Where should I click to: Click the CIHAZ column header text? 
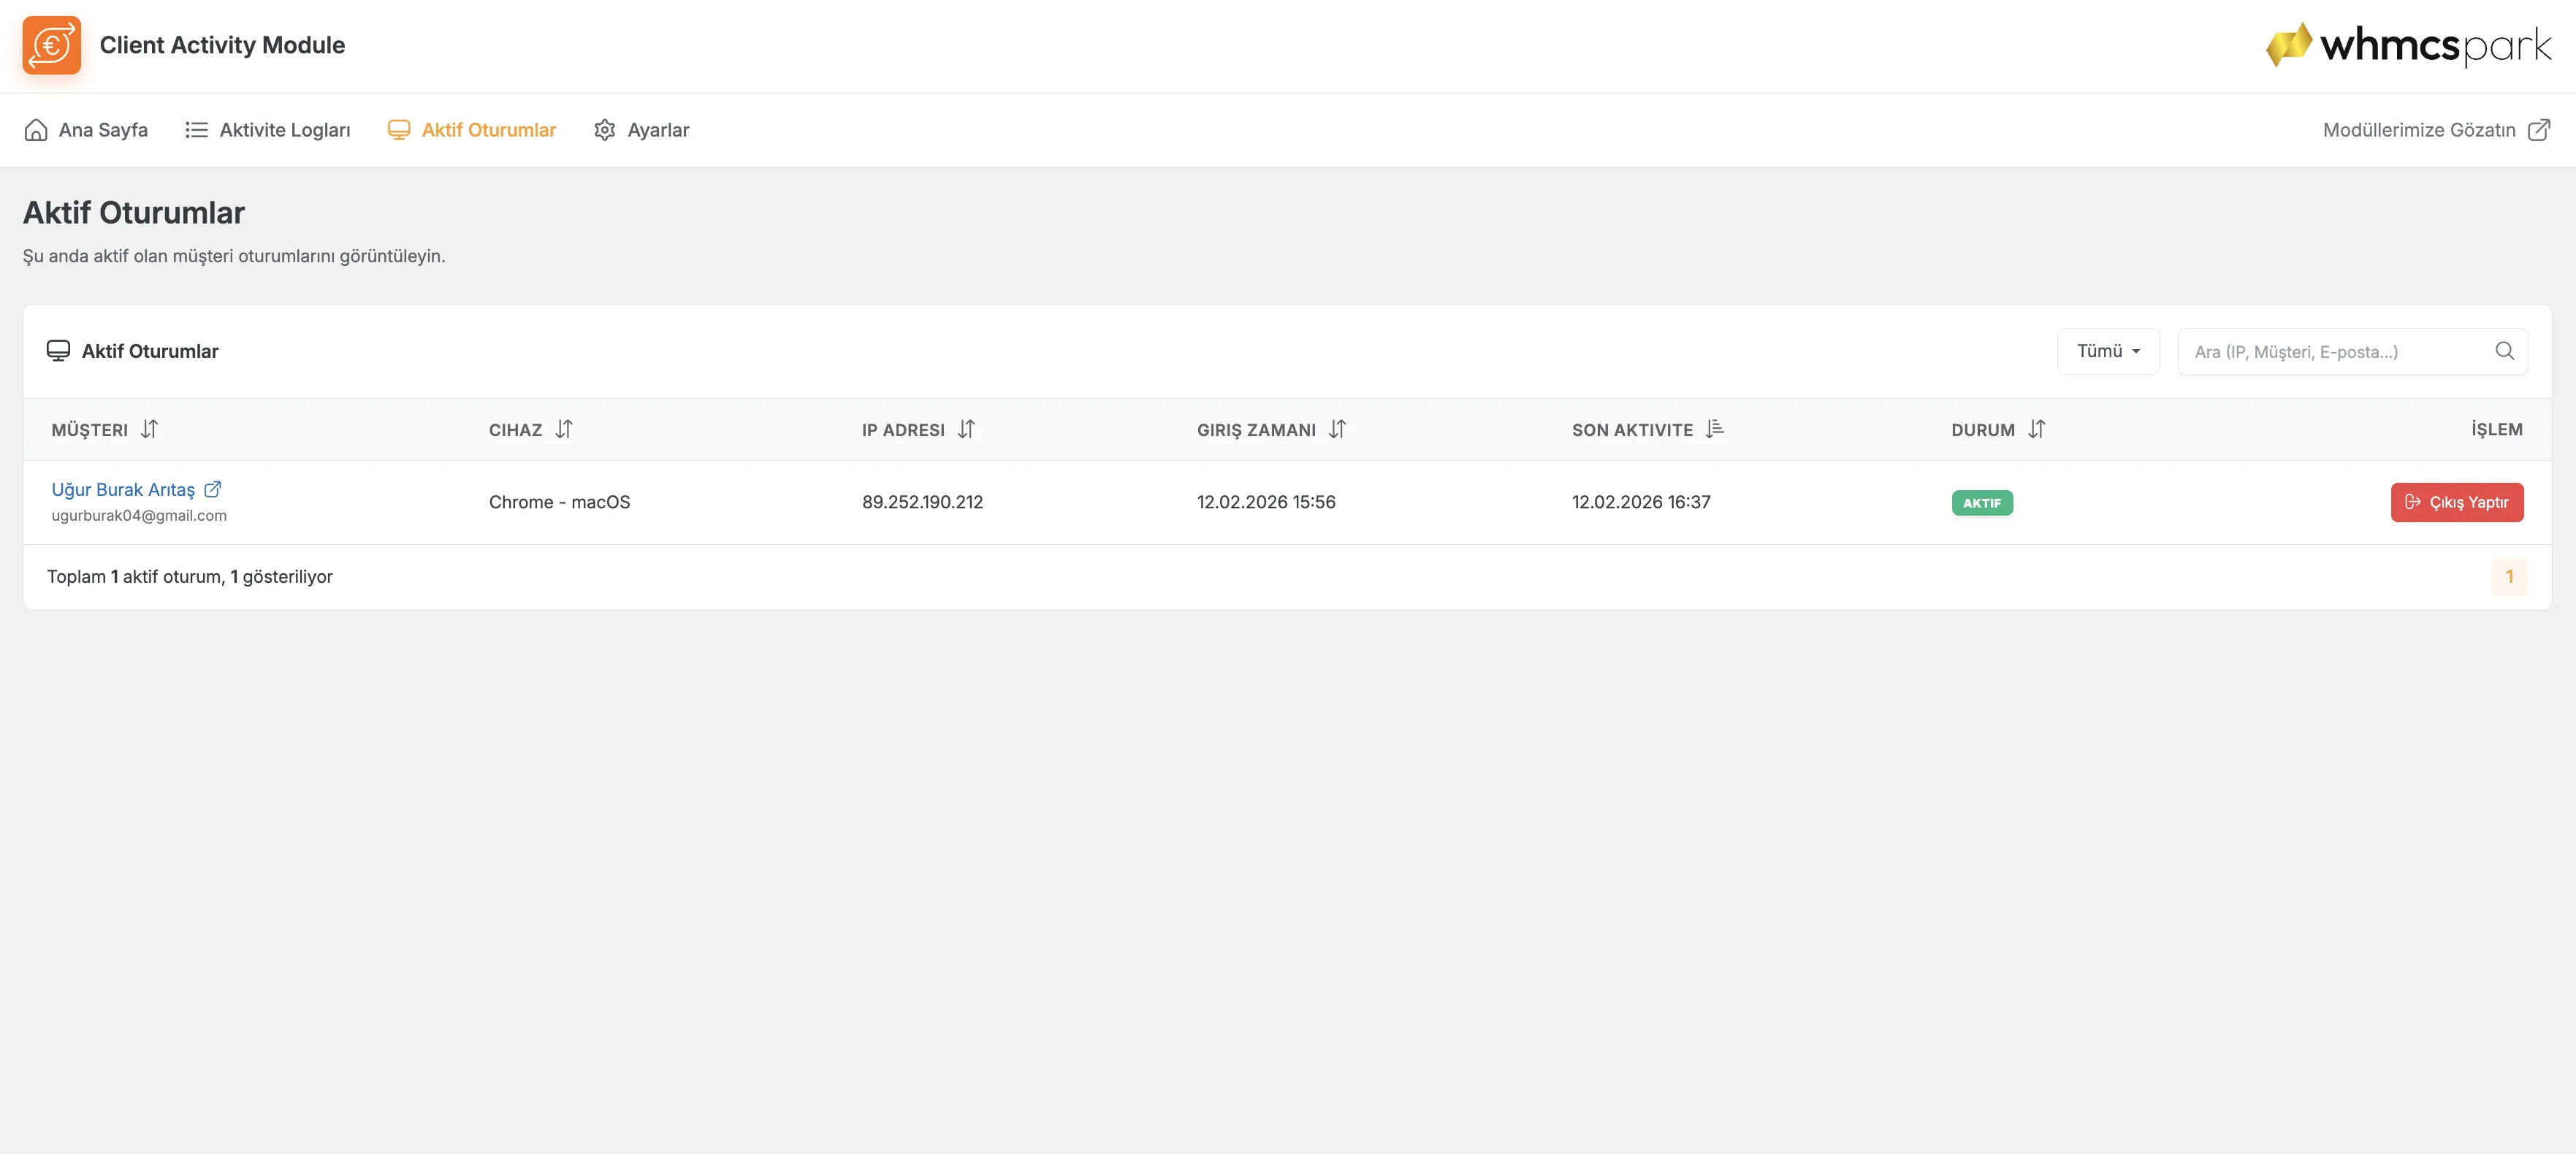pos(515,430)
